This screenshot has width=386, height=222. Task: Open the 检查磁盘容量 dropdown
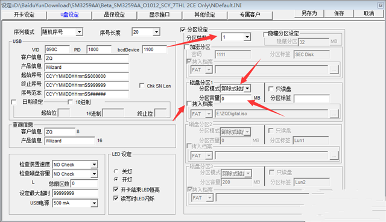[94, 174]
